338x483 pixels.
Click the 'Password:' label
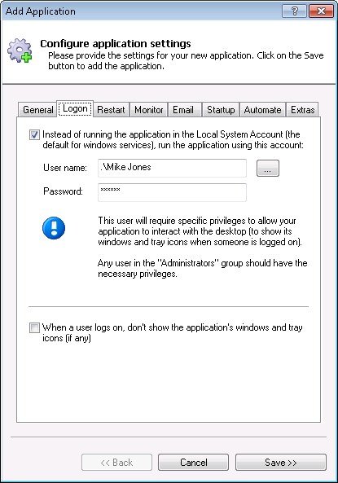click(x=63, y=191)
